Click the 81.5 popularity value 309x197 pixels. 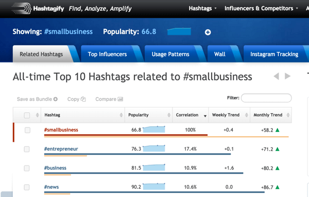pyautogui.click(x=136, y=168)
